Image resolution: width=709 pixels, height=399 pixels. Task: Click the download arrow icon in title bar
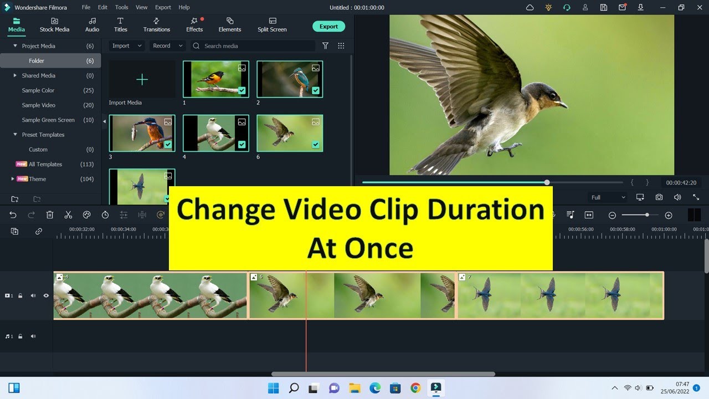tap(641, 8)
